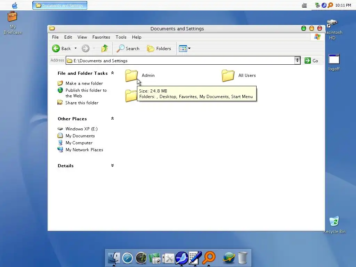The height and width of the screenshot is (267, 356).
Task: Click the green network tray icon
Action: click(x=317, y=5)
